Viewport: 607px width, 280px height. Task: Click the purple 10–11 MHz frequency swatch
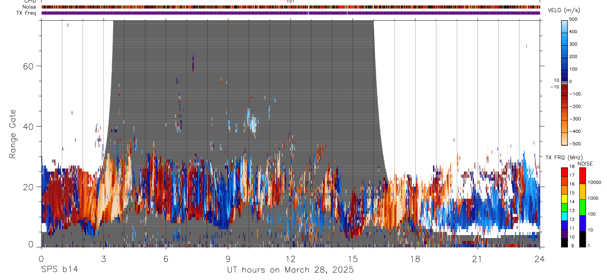click(564, 234)
